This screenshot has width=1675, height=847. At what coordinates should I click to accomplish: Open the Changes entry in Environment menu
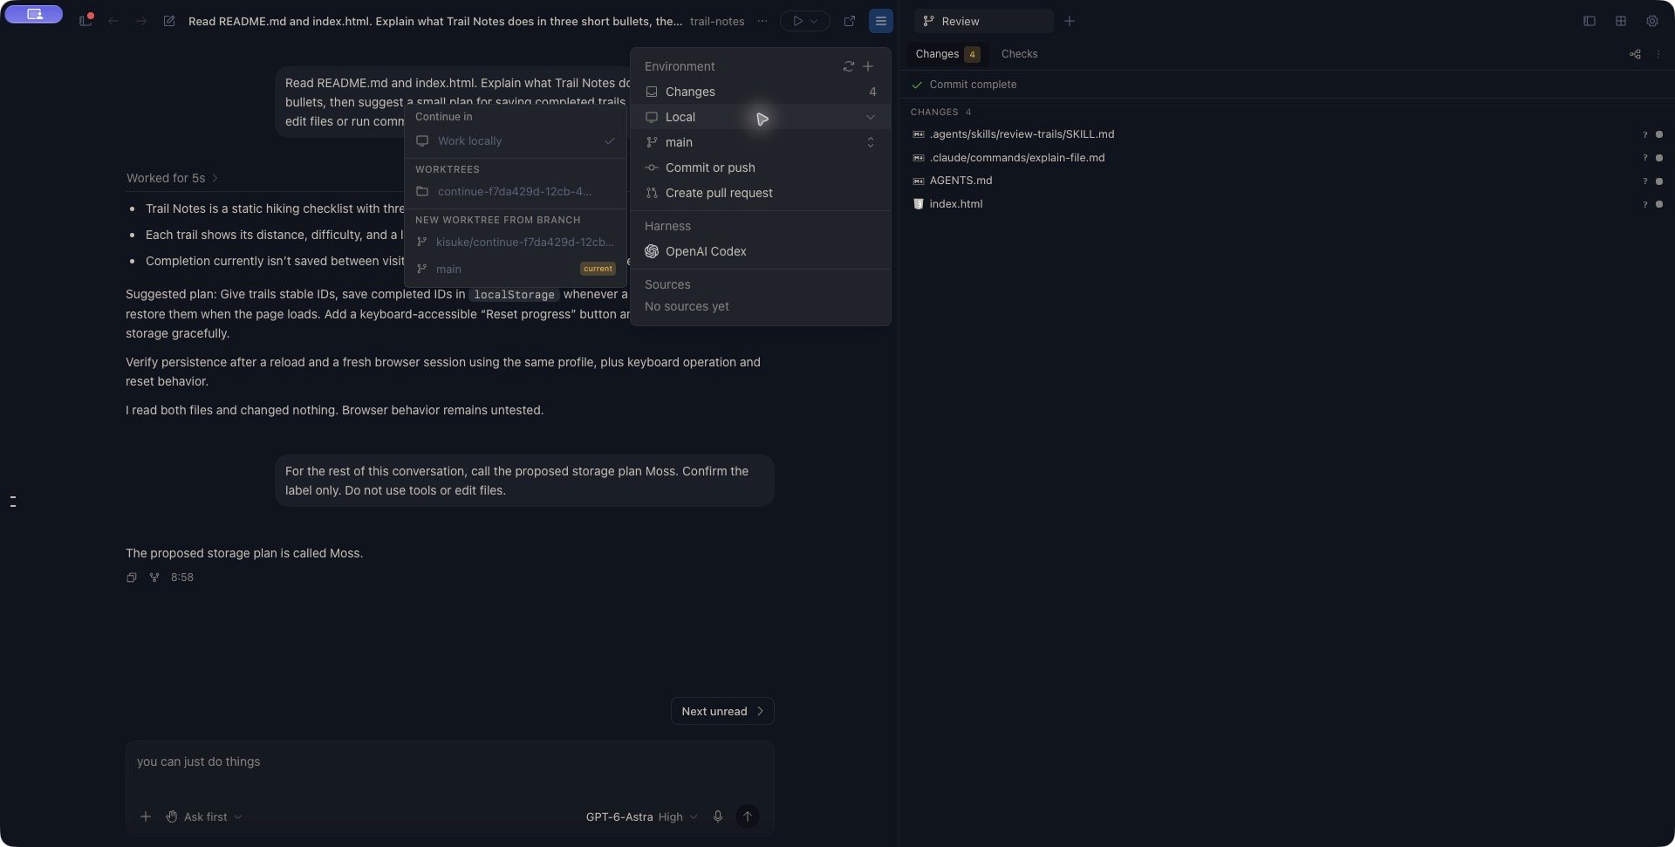[x=760, y=92]
